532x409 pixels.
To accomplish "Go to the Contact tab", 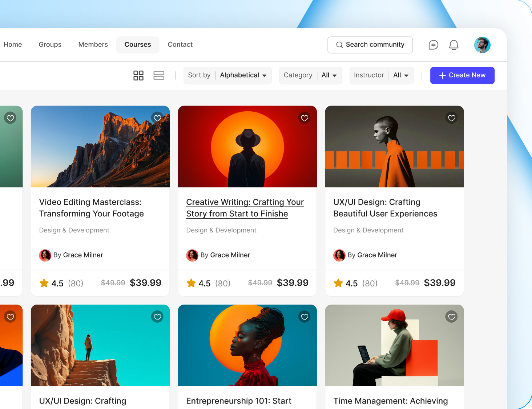I will tap(180, 45).
